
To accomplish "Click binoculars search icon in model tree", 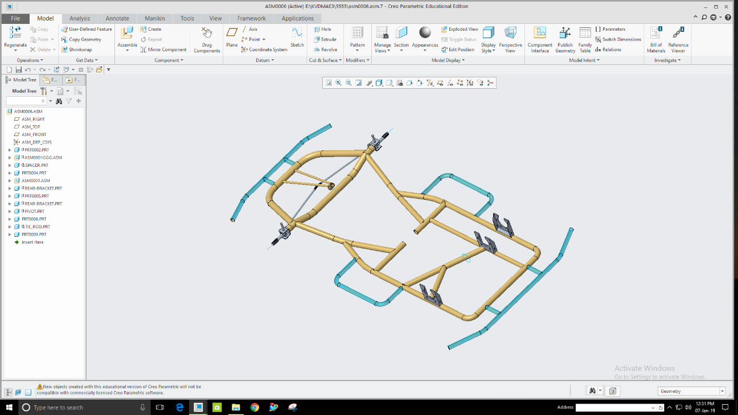I will pyautogui.click(x=58, y=101).
